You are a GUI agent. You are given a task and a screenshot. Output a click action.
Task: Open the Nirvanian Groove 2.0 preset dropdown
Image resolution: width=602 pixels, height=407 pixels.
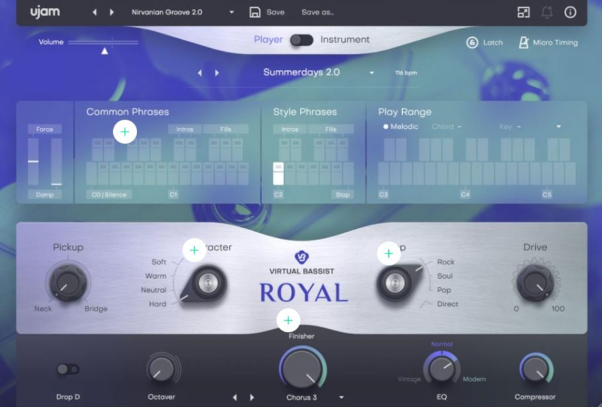click(232, 12)
